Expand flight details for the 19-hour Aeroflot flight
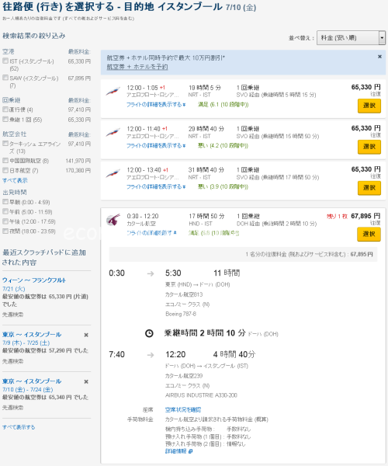 (156, 105)
